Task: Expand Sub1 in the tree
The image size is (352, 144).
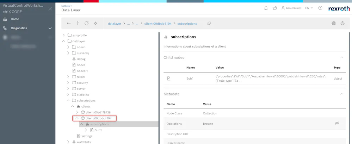Action: pyautogui.click(x=86, y=130)
